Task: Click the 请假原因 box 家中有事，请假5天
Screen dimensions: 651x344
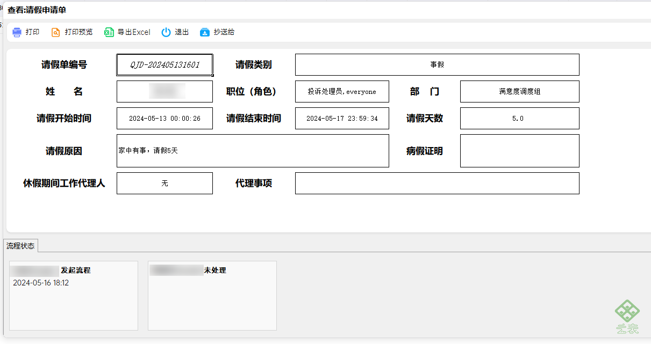Action: coord(253,151)
